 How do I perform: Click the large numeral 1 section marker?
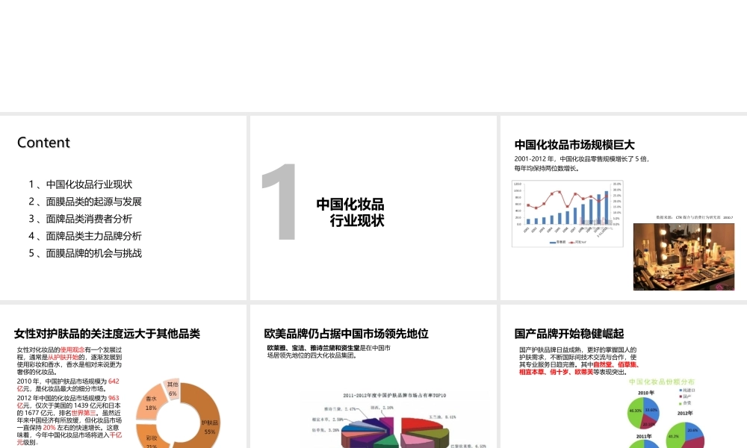point(281,207)
